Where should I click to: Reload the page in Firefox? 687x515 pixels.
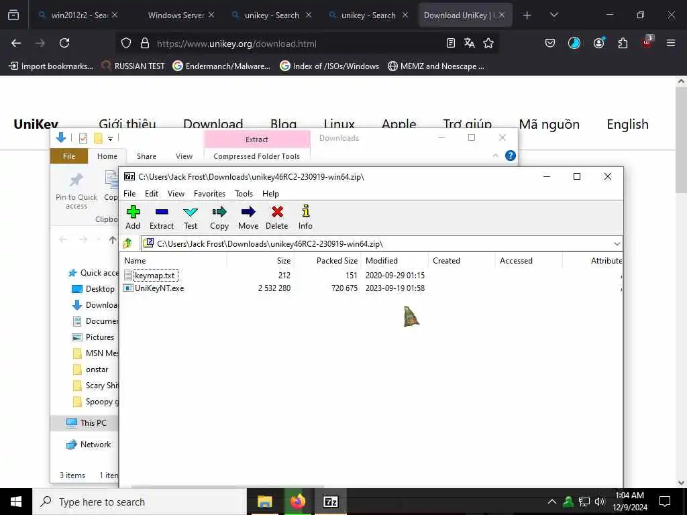[64, 43]
